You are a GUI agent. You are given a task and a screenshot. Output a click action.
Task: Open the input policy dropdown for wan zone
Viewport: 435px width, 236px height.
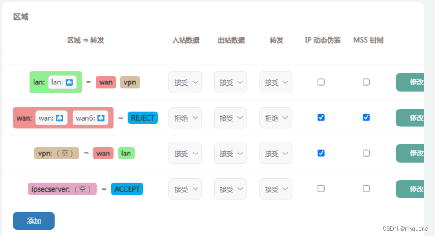(185, 118)
